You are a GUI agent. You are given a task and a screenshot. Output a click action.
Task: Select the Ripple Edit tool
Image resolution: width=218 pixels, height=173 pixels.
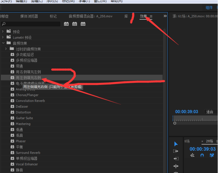tap(176, 159)
